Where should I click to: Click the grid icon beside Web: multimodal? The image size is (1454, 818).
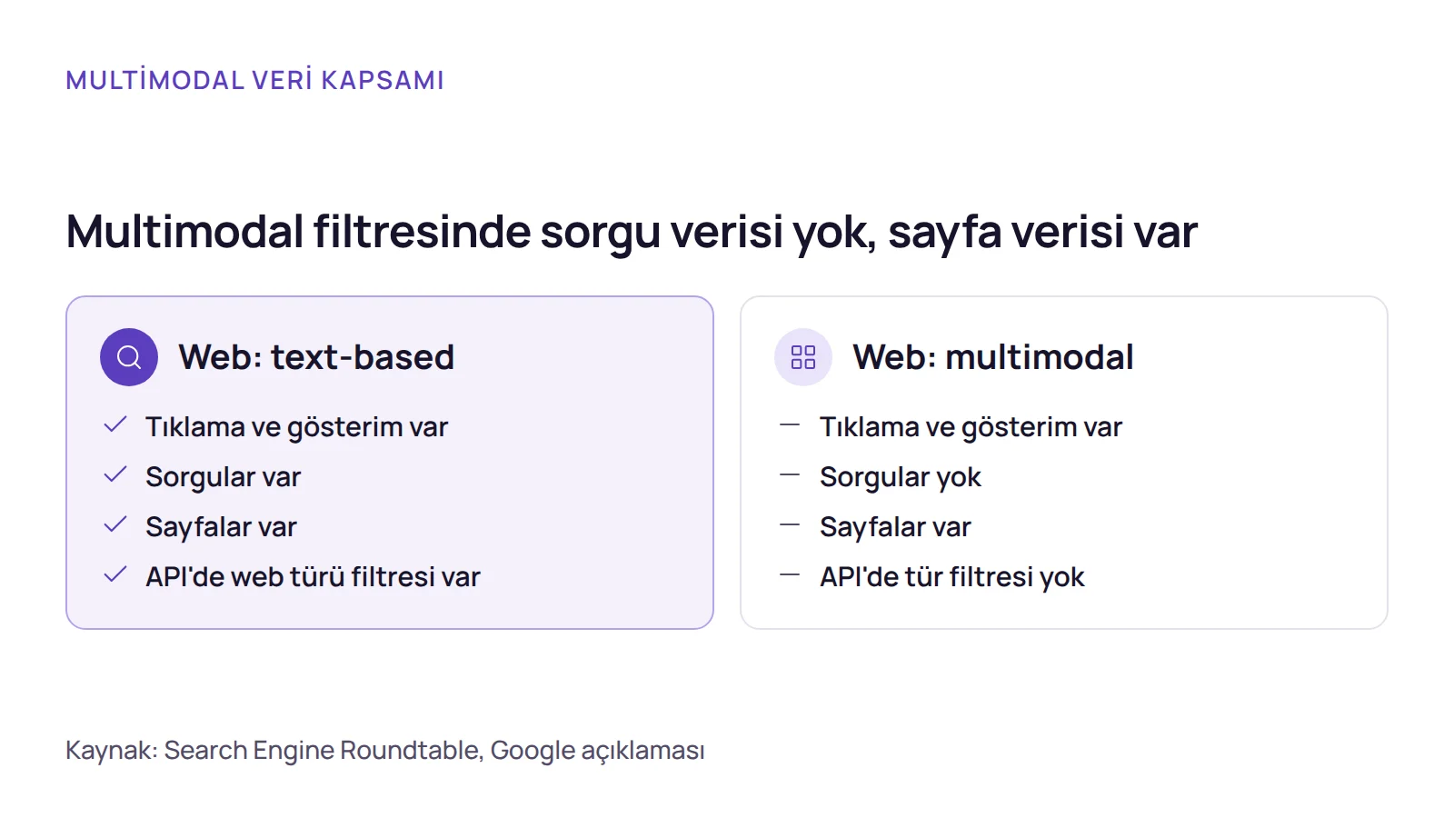[x=803, y=357]
